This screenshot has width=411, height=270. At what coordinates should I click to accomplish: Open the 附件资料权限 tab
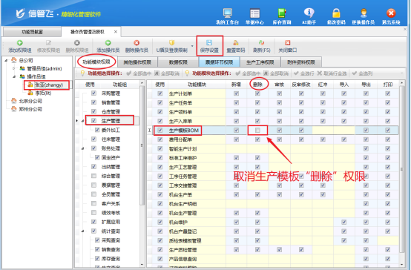click(x=301, y=62)
